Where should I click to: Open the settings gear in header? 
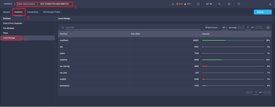[229, 4]
